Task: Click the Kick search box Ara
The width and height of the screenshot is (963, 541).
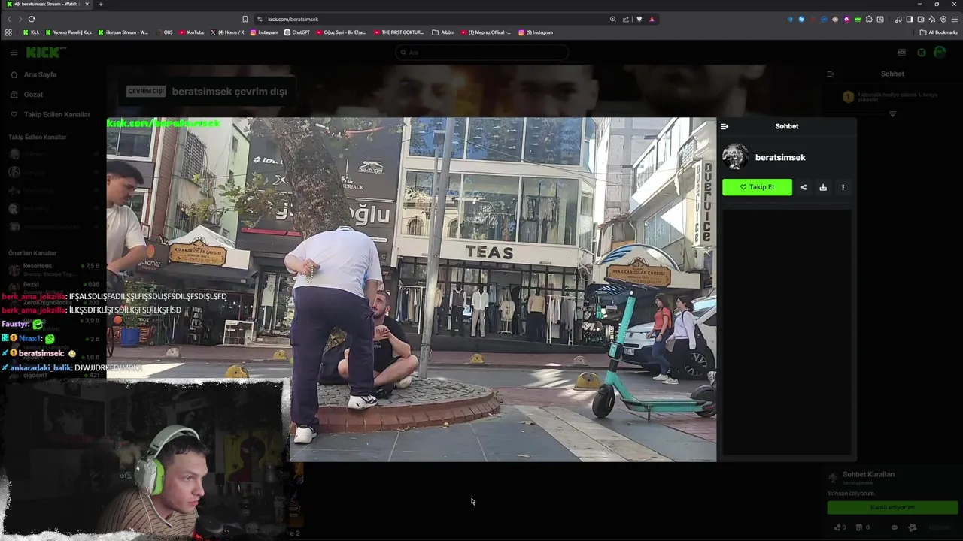Action: pyautogui.click(x=481, y=53)
